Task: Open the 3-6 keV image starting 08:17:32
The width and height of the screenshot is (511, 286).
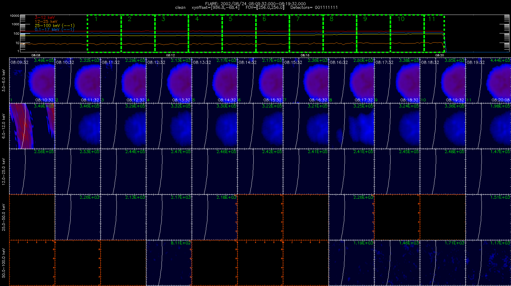Action: point(397,80)
